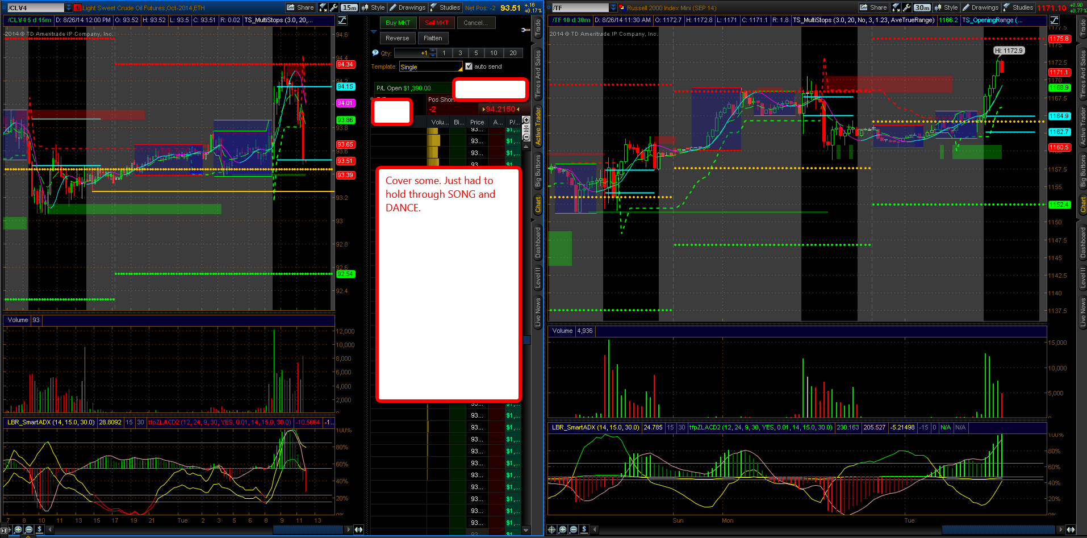Expand the /CLV4 symbol dropdown arrow
The height and width of the screenshot is (538, 1087).
tap(69, 8)
